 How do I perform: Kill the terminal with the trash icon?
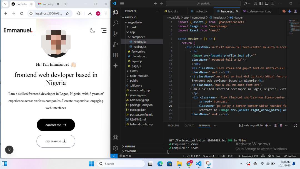click(x=281, y=125)
